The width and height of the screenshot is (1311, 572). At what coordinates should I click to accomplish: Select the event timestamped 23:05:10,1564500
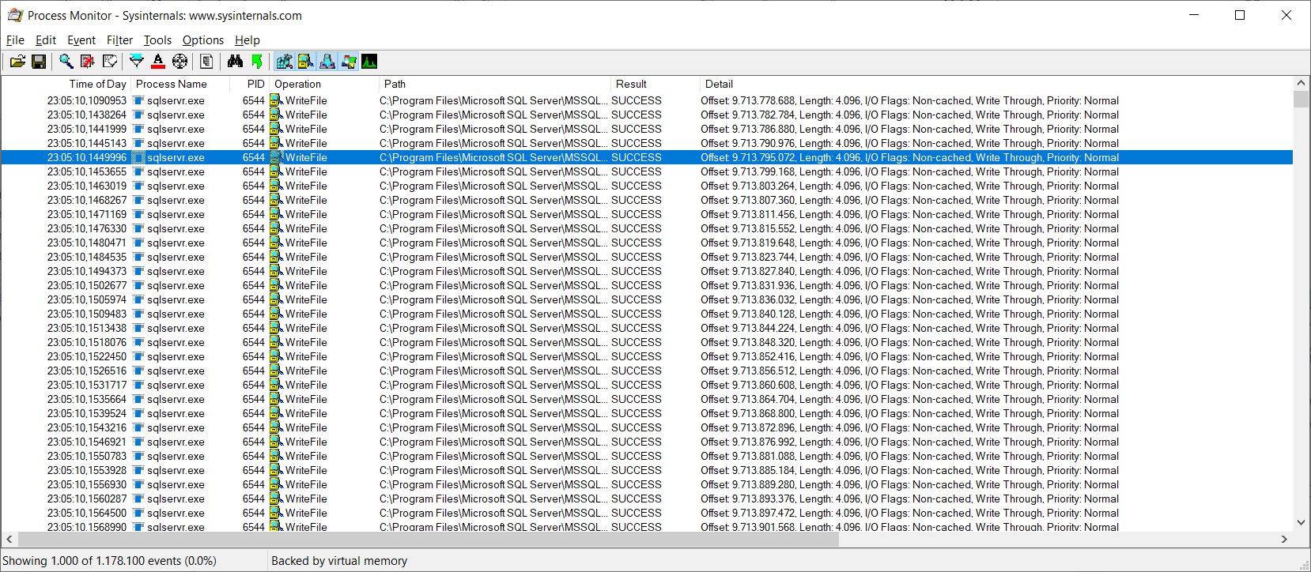647,514
